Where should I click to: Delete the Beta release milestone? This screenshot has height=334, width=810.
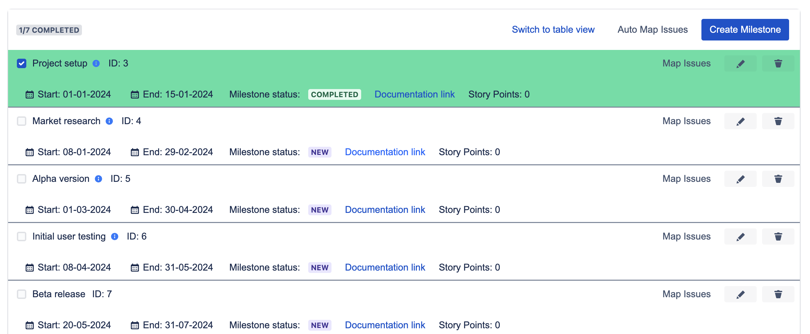tap(778, 294)
